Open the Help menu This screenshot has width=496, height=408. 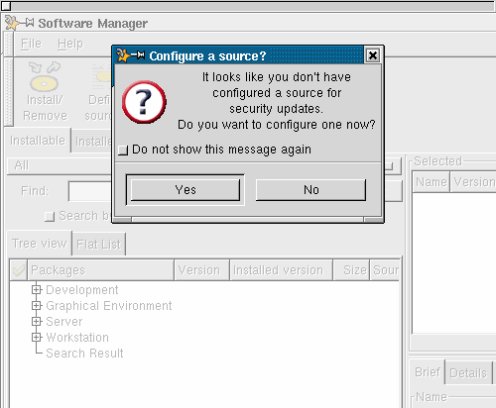click(x=70, y=44)
